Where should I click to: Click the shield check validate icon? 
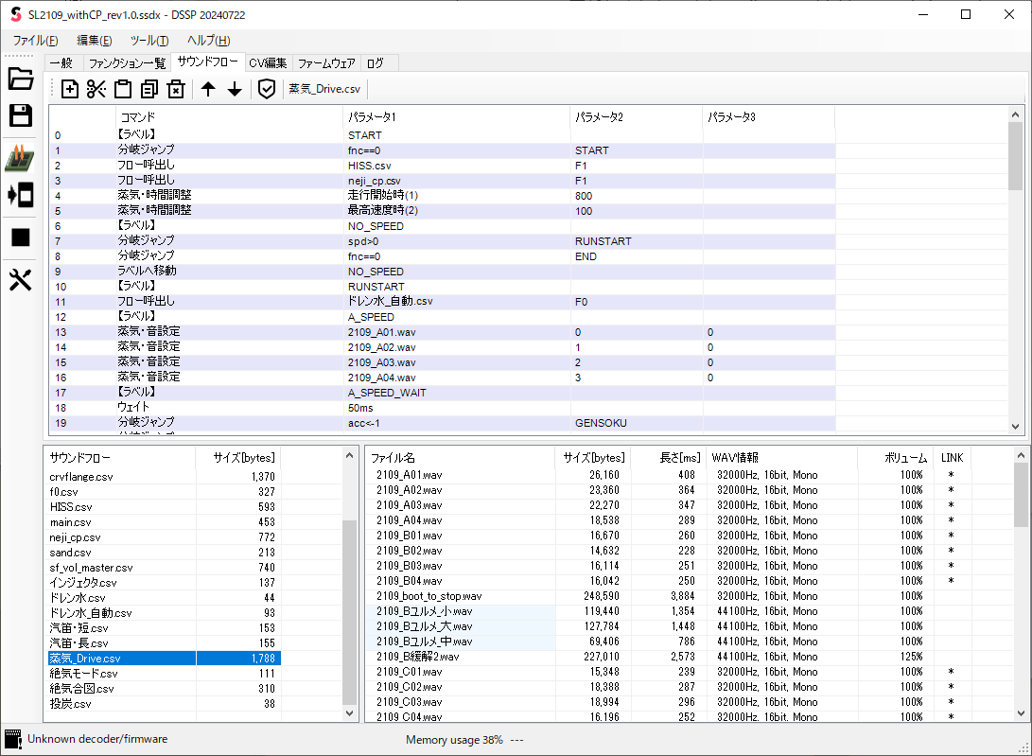267,89
